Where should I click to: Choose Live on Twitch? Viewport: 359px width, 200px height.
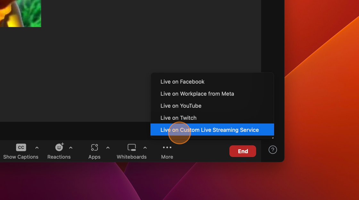[212, 118]
